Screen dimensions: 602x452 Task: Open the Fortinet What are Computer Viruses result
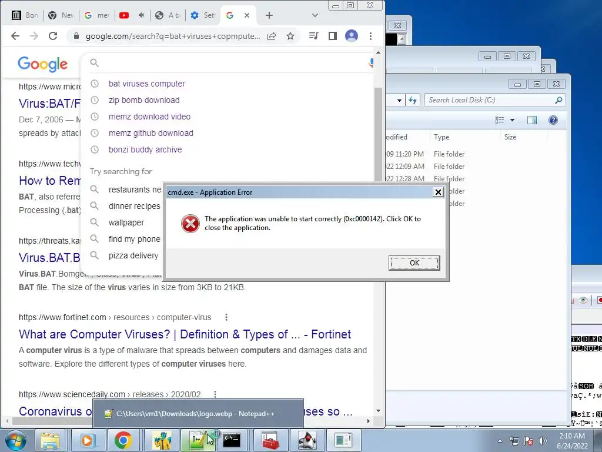(185, 334)
